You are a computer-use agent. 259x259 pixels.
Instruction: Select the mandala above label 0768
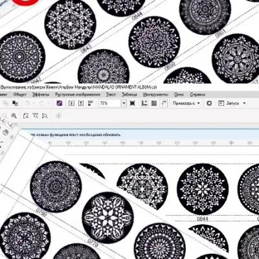(x=56, y=186)
